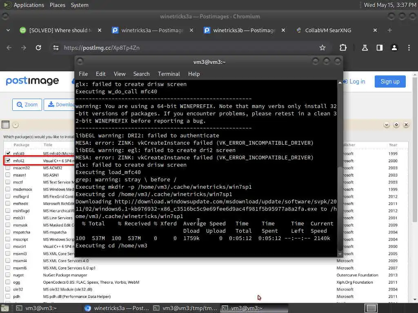Check the msasn1 checkbox
Screen dimensions: 418x313
click(8, 175)
